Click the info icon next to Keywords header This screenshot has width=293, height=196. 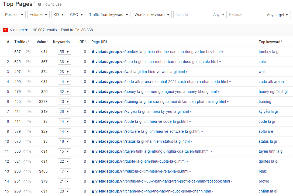71,41
